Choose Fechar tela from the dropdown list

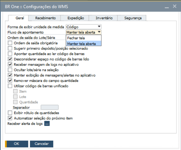[x=76, y=38]
